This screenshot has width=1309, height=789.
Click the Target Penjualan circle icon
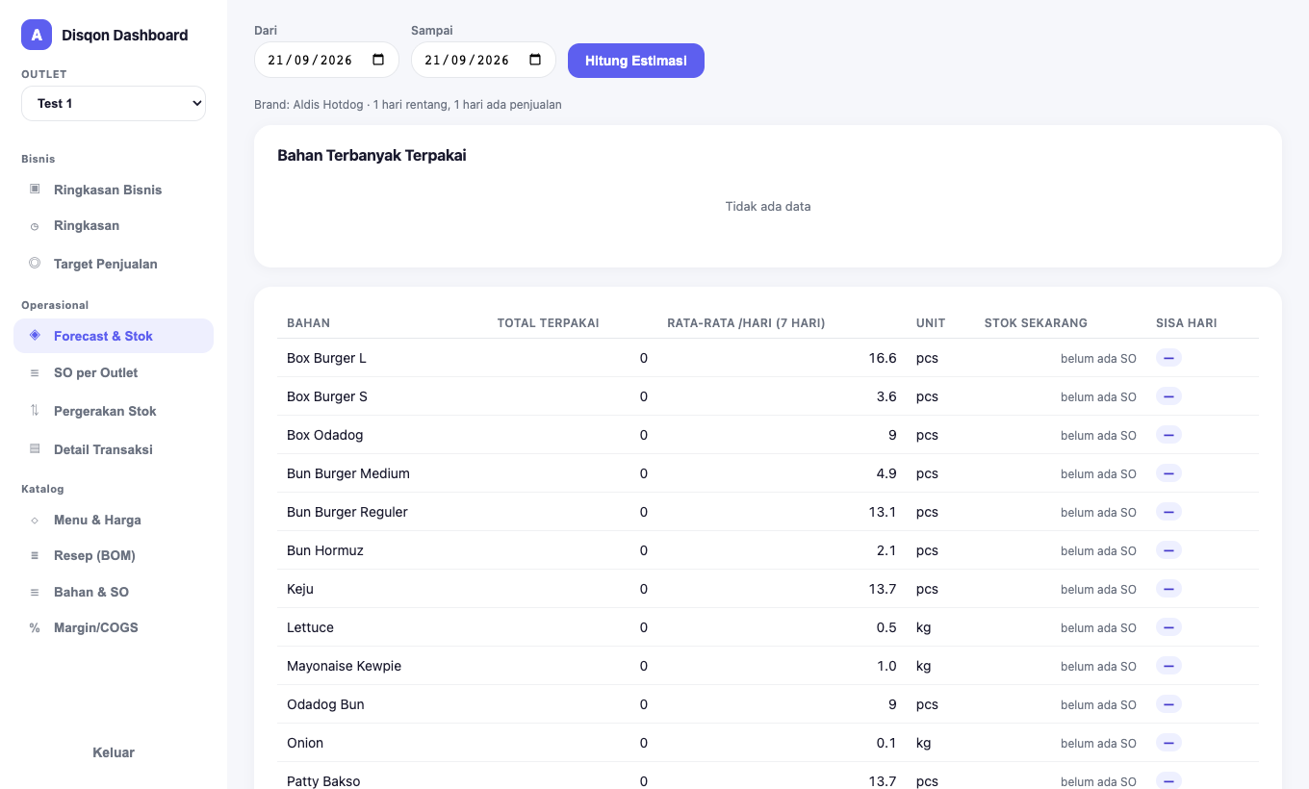point(35,263)
